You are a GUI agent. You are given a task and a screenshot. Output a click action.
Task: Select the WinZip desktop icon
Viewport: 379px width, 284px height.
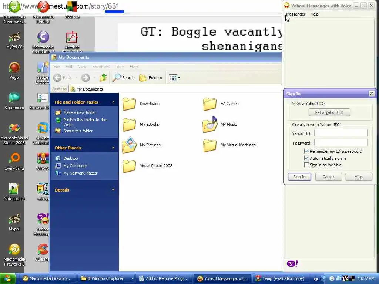[43, 192]
